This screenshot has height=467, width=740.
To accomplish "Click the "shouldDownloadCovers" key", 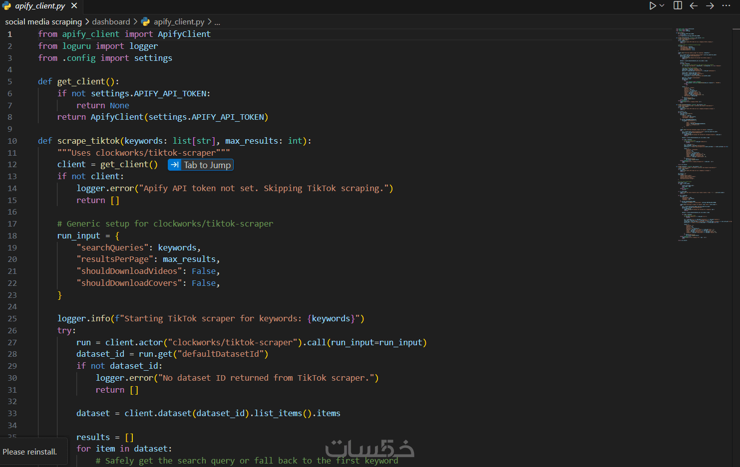I will coord(129,283).
